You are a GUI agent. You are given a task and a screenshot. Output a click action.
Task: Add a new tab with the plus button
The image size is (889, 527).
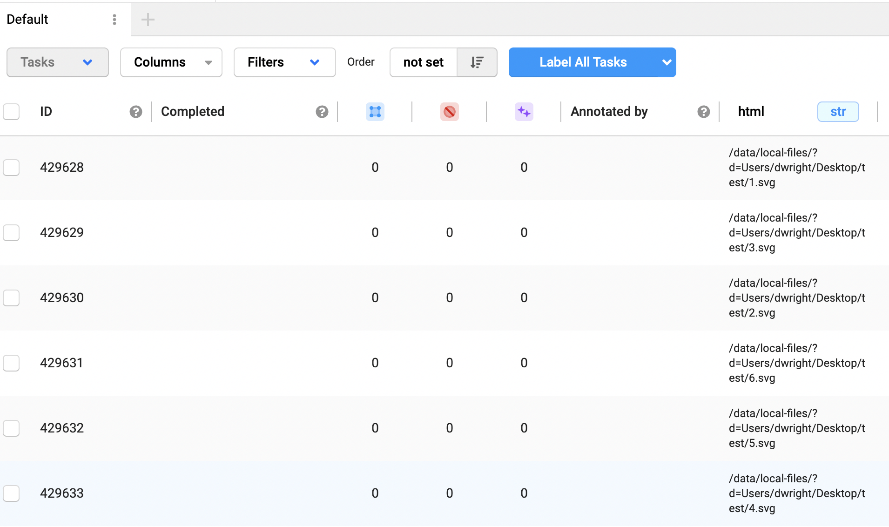click(148, 19)
